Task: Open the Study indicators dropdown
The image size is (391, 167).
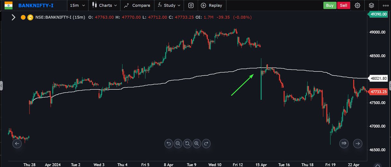Action: 169,6
